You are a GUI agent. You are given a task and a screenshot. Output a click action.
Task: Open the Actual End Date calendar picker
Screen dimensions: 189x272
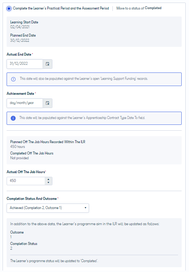point(47,64)
